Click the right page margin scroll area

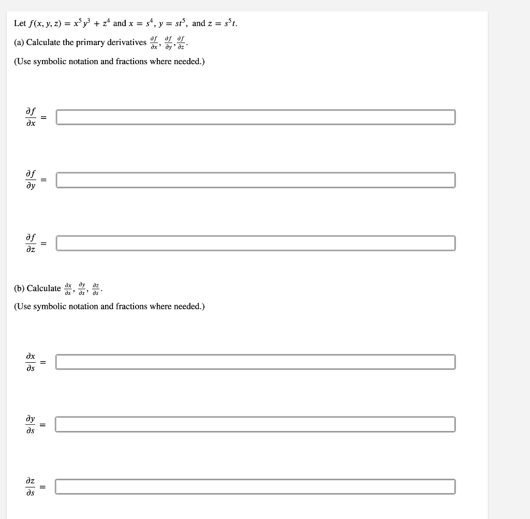pyautogui.click(x=510, y=259)
